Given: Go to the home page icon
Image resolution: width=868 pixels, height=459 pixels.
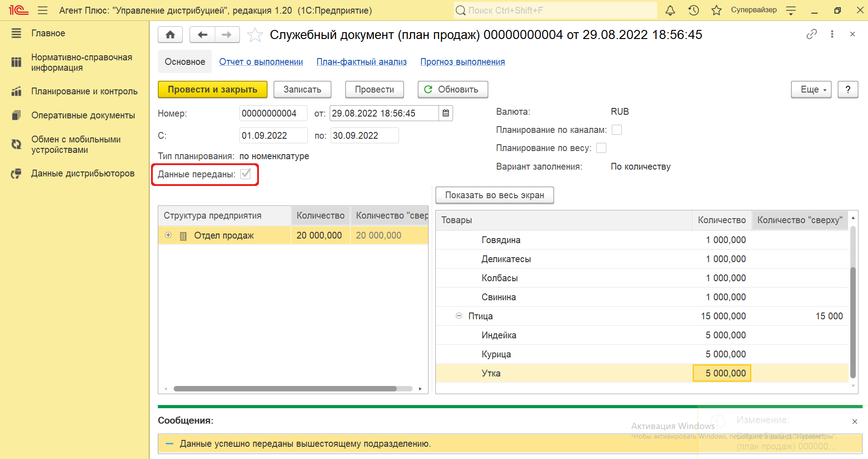Looking at the screenshot, I should coord(171,34).
